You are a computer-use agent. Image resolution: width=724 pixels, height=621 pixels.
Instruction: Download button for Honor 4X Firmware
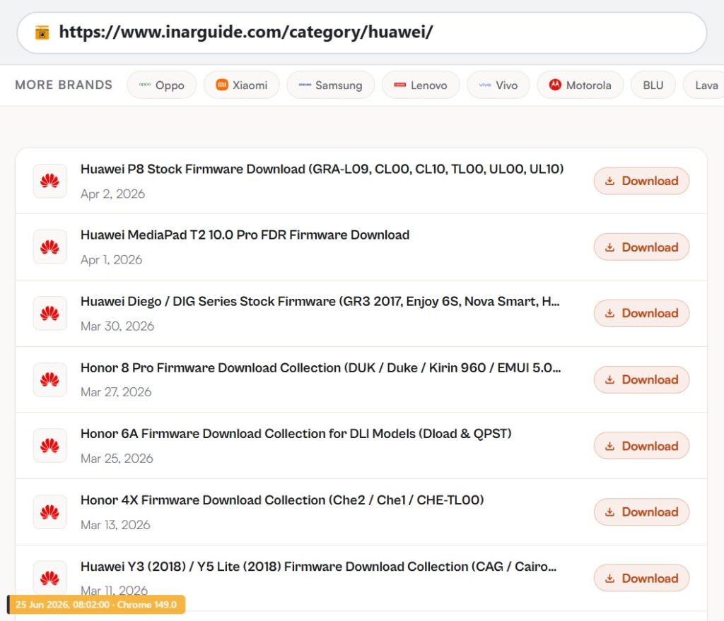(641, 511)
